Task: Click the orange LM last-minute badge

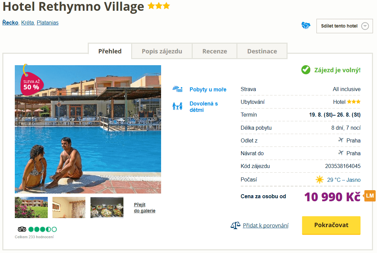Action: pos(370,196)
